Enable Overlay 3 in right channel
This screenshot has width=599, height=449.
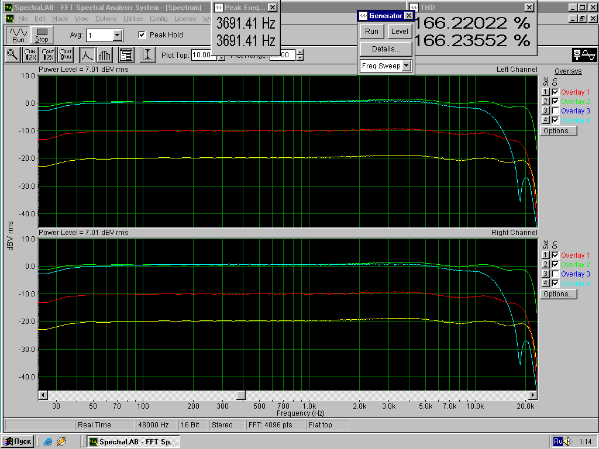556,274
